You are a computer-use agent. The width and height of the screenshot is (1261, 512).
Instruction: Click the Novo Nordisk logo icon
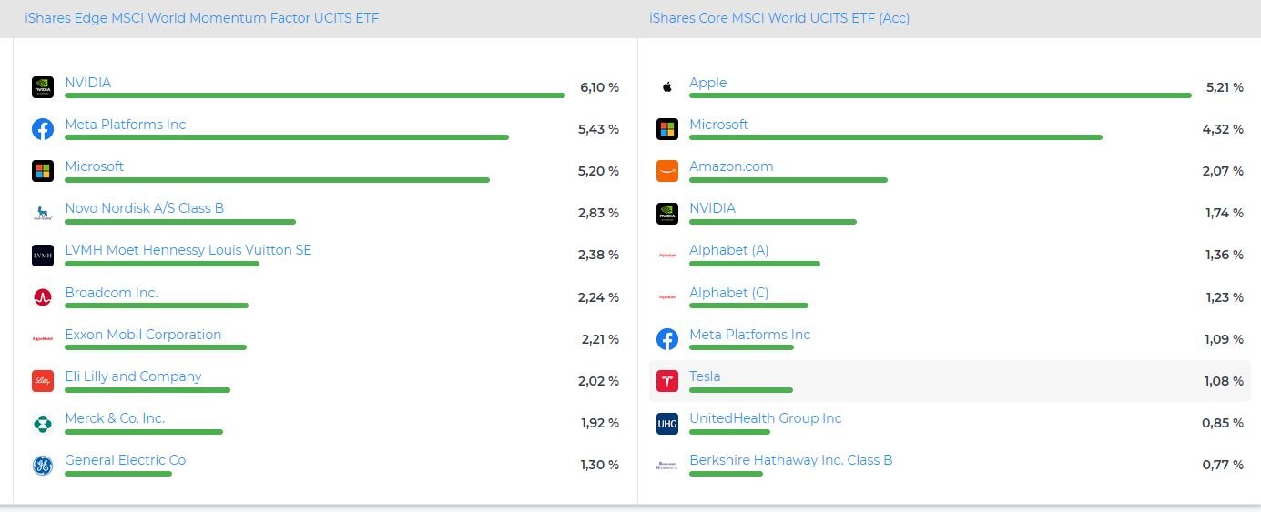(43, 214)
